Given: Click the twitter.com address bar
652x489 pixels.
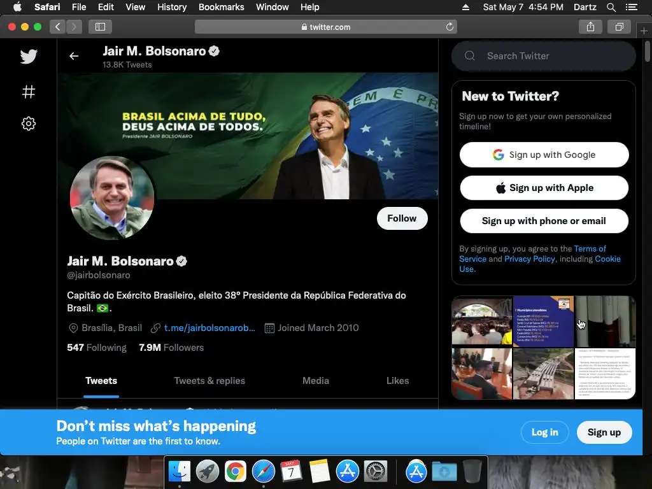Looking at the screenshot, I should pos(326,27).
